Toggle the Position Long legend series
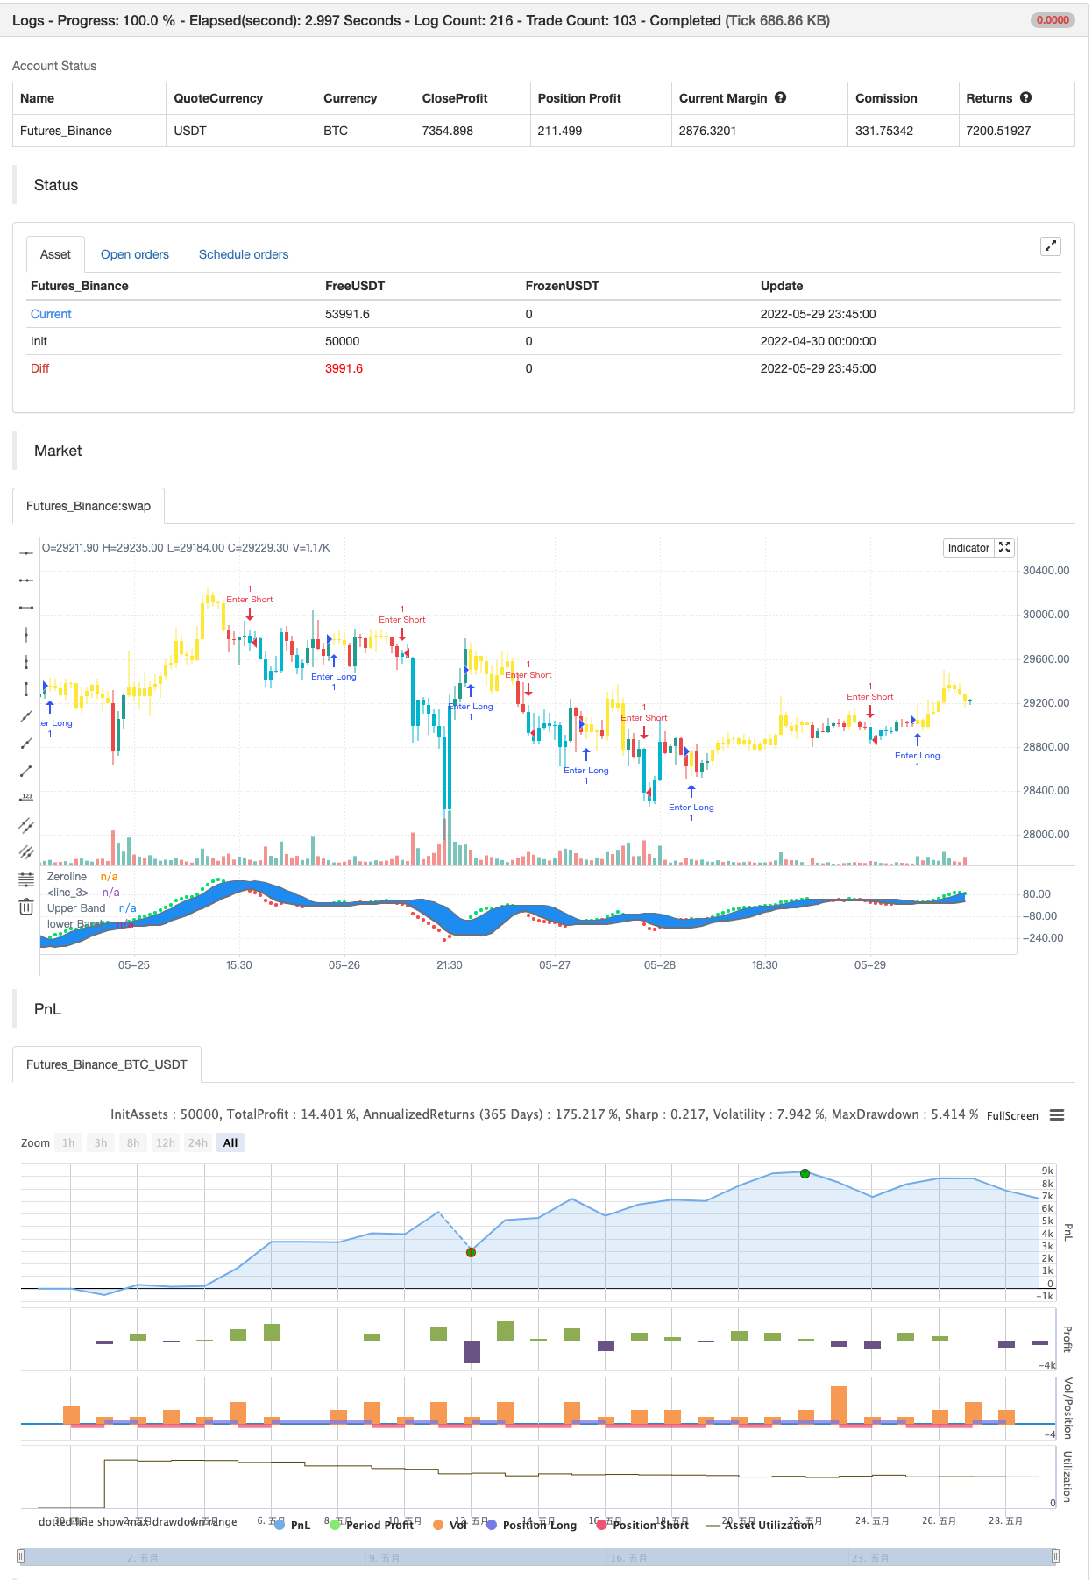Screen dimensions: 1092x1580 click(531, 1525)
